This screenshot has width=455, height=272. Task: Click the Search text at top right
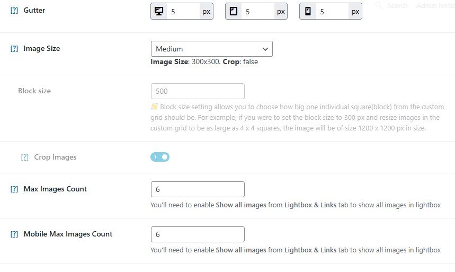click(397, 5)
